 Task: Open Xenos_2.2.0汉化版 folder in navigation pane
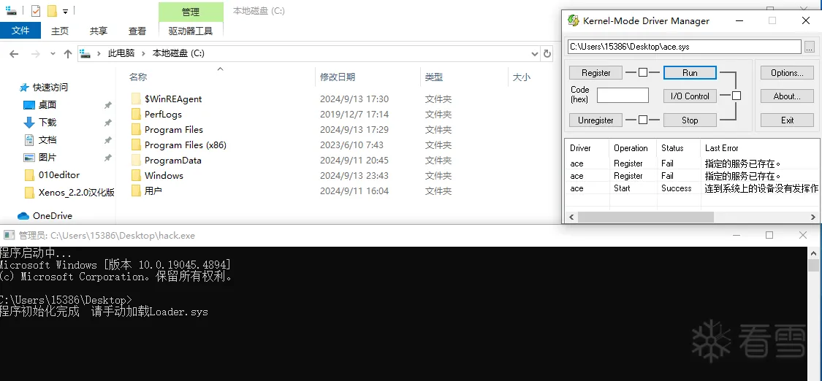77,192
